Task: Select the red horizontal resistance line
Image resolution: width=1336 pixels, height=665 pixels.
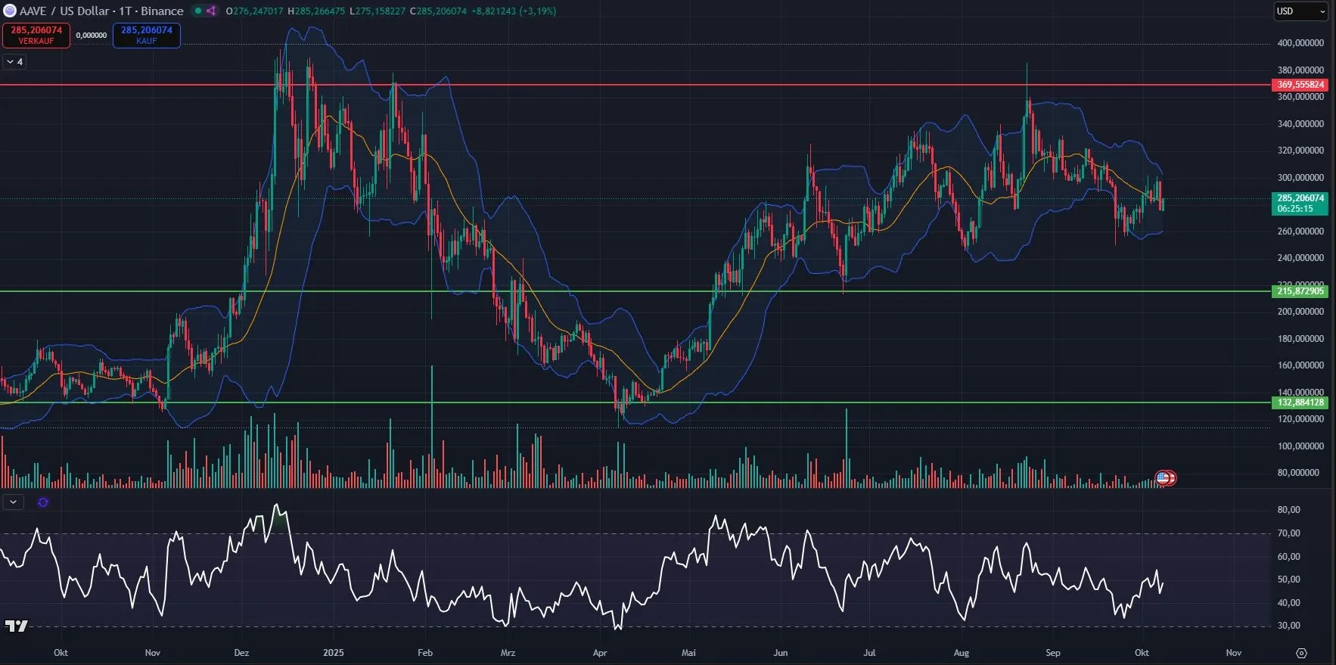Action: [605, 85]
